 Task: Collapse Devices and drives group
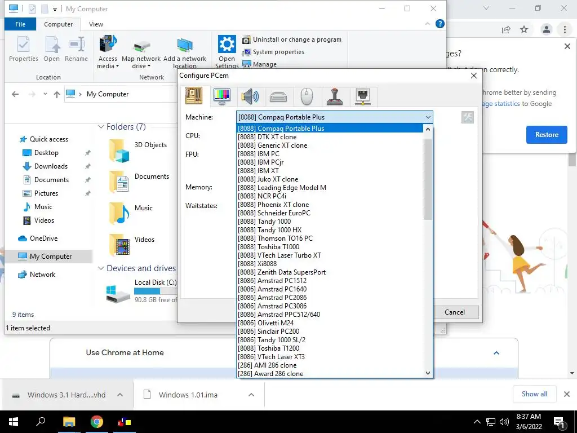pyautogui.click(x=101, y=268)
